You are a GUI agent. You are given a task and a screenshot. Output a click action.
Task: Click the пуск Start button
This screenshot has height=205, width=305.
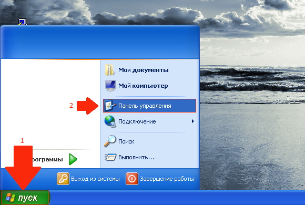point(25,198)
